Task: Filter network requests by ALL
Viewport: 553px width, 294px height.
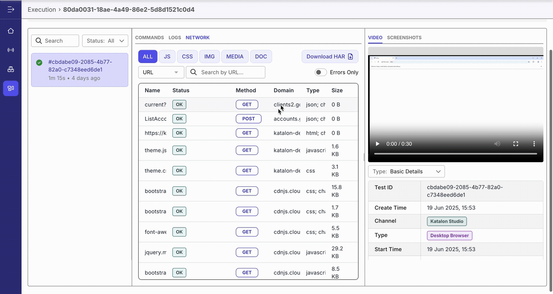Action: pos(148,57)
